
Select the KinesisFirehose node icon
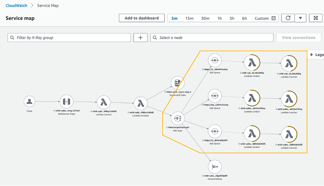215,167
